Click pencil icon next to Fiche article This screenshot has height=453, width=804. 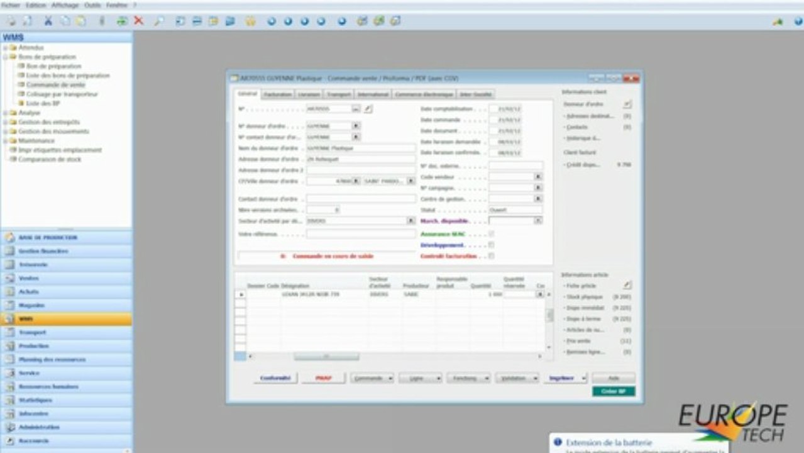[627, 285]
